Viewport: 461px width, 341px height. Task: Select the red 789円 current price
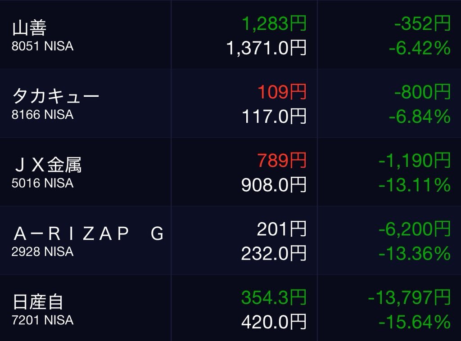pos(282,160)
